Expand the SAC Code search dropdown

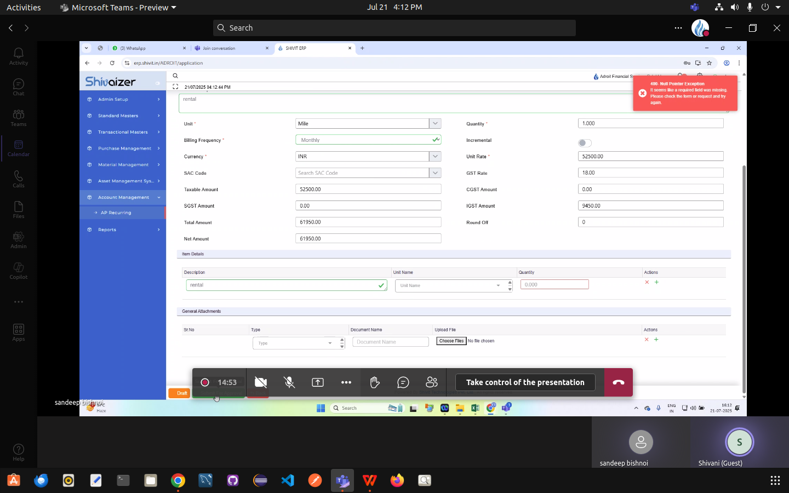pyautogui.click(x=435, y=173)
